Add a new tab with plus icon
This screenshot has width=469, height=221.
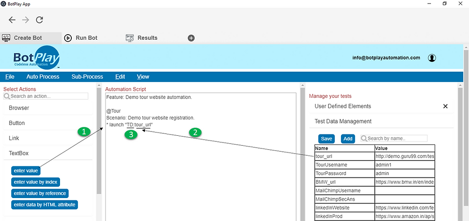click(191, 38)
